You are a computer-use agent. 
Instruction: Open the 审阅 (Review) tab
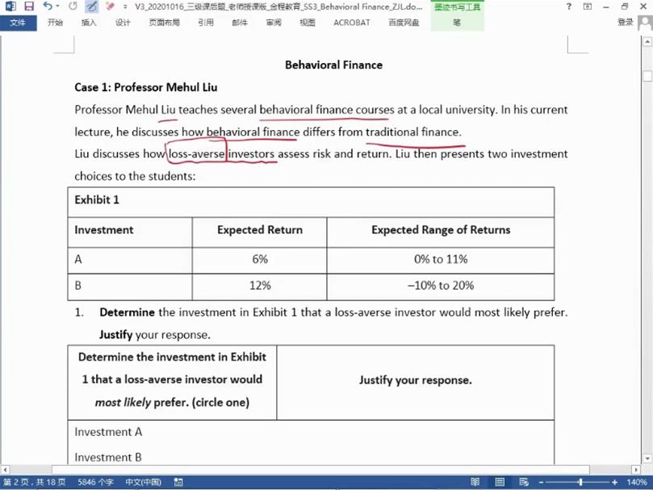(274, 23)
